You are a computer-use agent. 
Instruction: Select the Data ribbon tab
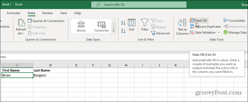(32, 13)
